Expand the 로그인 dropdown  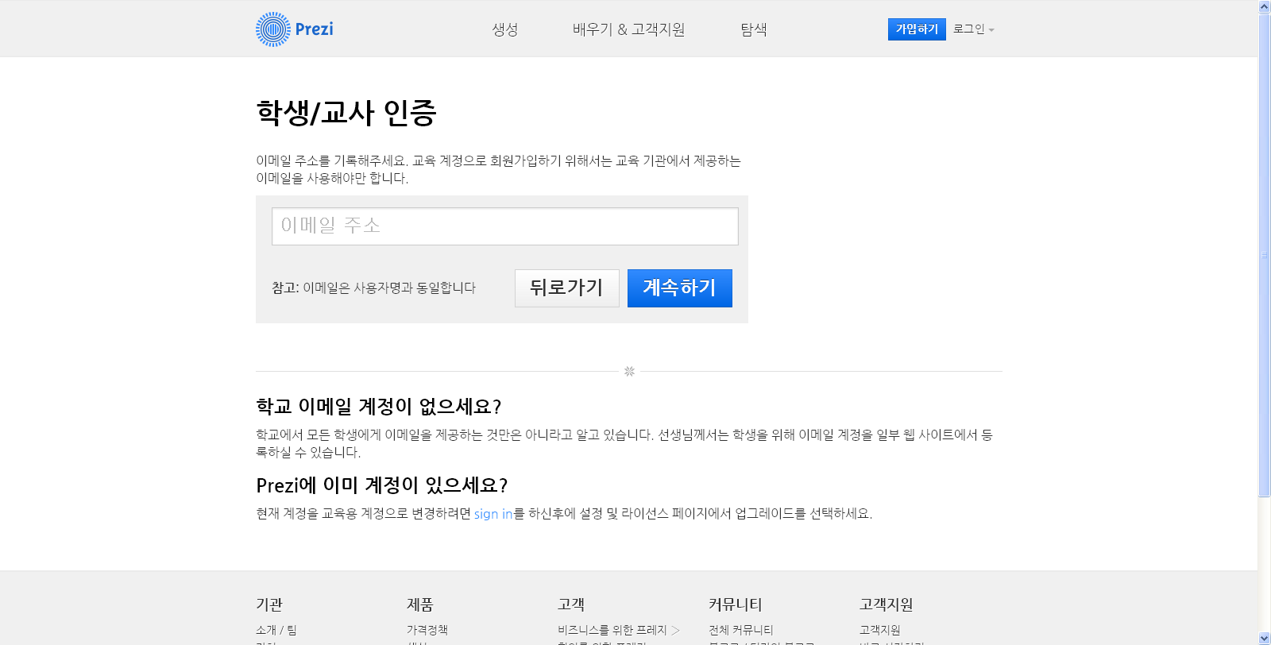tap(974, 29)
